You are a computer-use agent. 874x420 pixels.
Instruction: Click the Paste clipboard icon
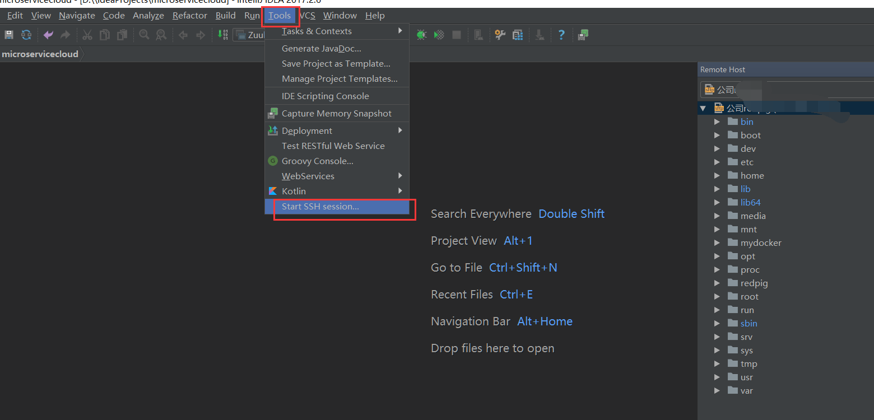tap(122, 35)
